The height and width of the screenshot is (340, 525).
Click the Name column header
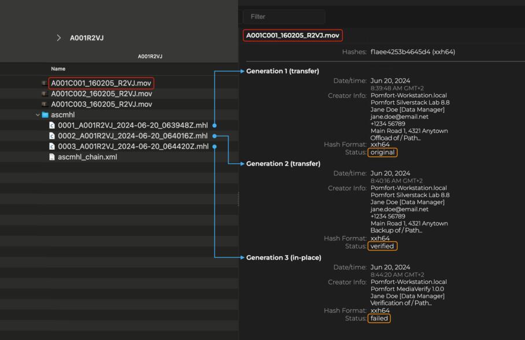click(58, 69)
